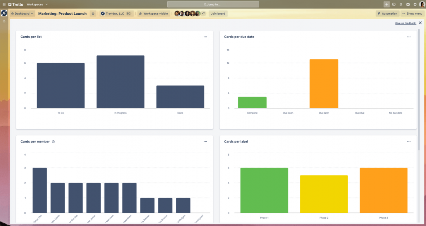Click the Jump to search field

click(213, 4)
